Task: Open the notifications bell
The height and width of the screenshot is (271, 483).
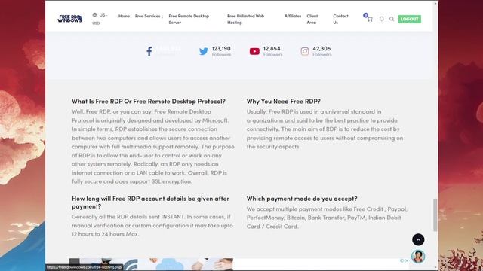Action: pyautogui.click(x=381, y=19)
